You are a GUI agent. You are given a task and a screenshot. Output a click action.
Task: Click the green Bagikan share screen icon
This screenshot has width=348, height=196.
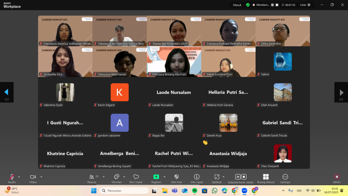point(156,177)
